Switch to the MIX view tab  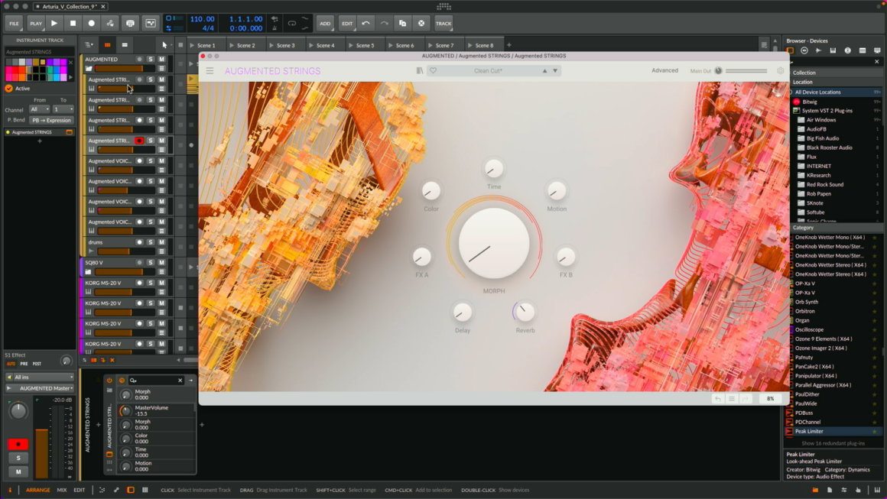[62, 490]
